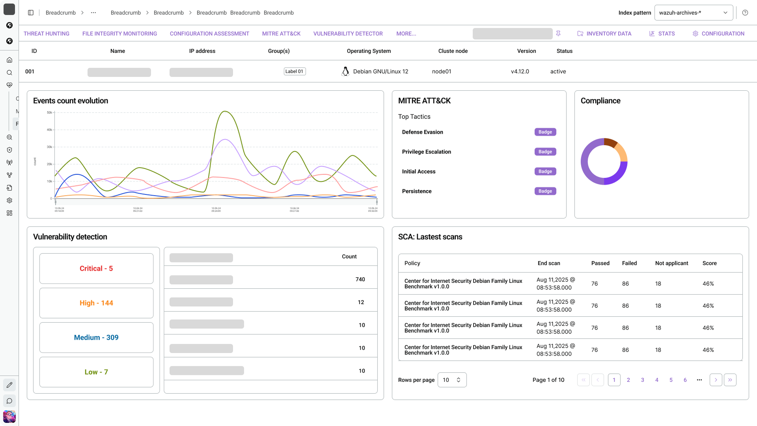Open the chat bubble icon in the sidebar
The width and height of the screenshot is (757, 426).
pos(9,401)
